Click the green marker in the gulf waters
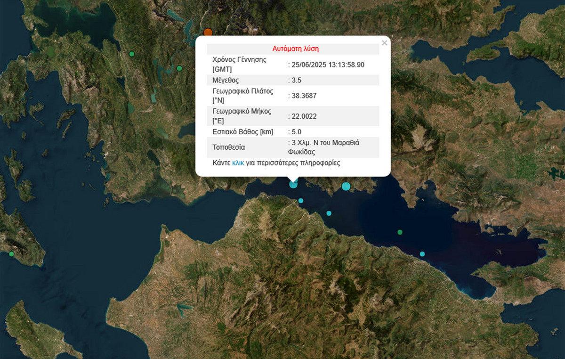The image size is (565, 359). [x=400, y=232]
